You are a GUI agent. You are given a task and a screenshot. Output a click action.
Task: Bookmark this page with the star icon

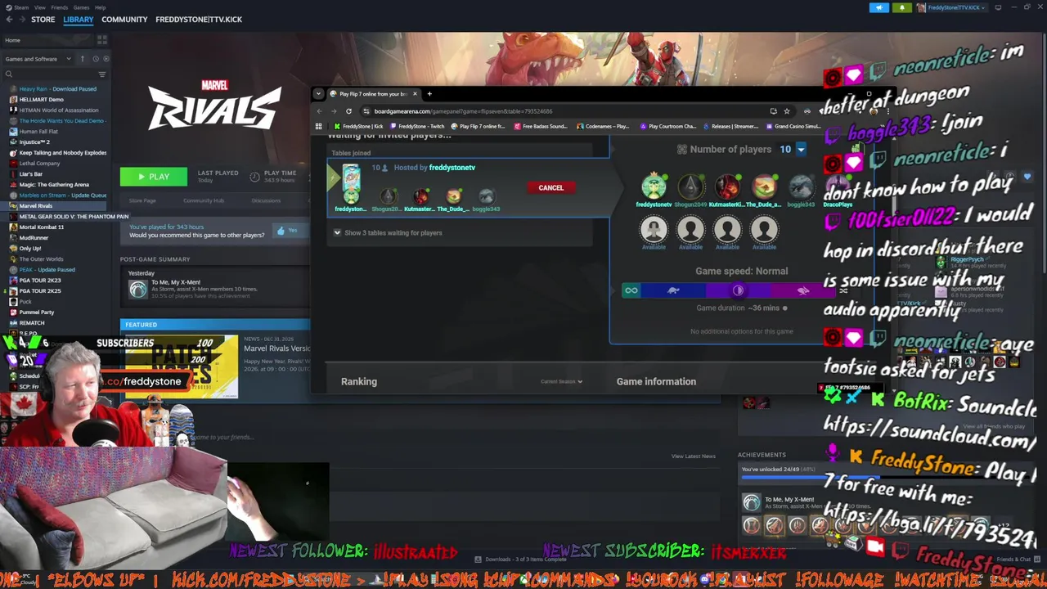(x=787, y=111)
